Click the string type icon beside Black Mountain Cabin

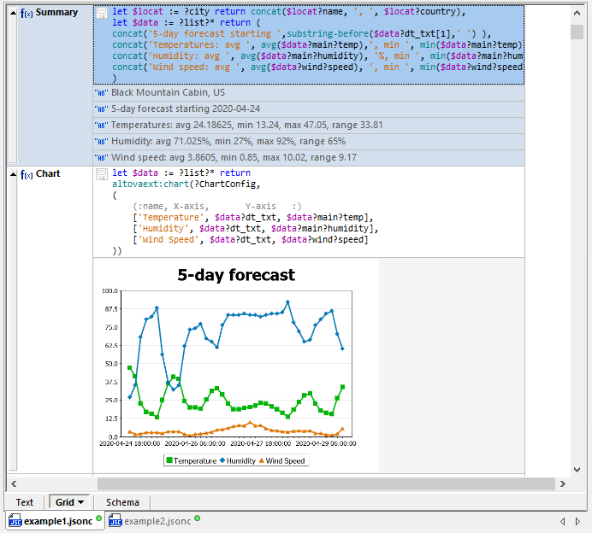coord(102,92)
